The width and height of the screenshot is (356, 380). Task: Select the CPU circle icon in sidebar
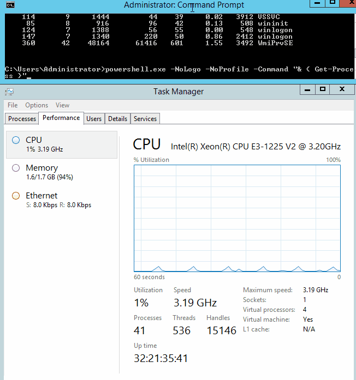16,140
